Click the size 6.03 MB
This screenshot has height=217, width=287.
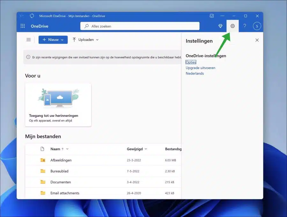(170, 160)
